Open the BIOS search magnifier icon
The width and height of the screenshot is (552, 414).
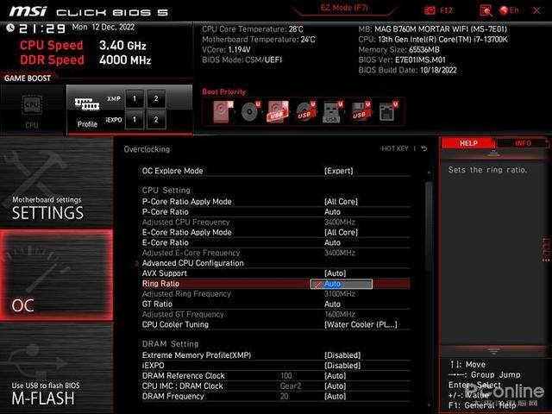(x=486, y=11)
